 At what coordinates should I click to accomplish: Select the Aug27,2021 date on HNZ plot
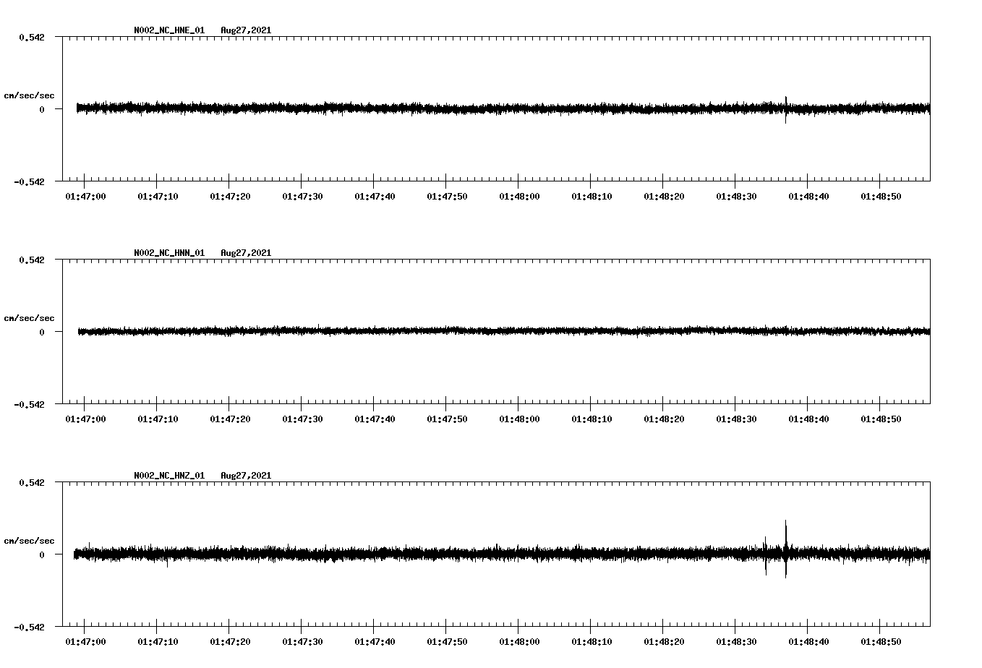[x=246, y=476]
